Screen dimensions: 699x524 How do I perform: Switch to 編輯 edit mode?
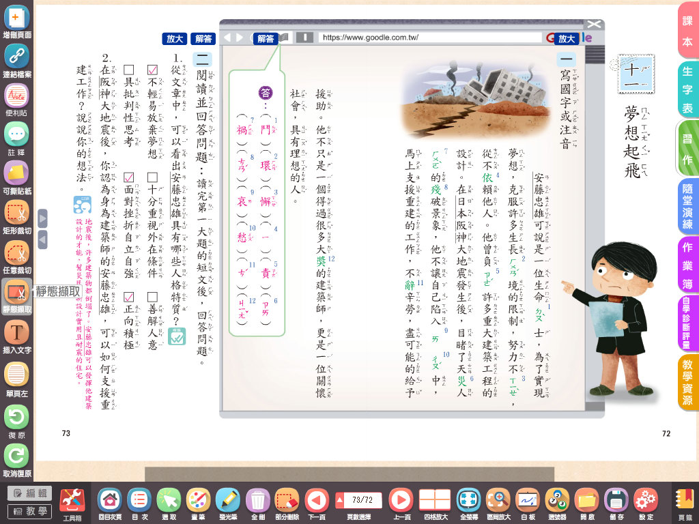(x=29, y=493)
